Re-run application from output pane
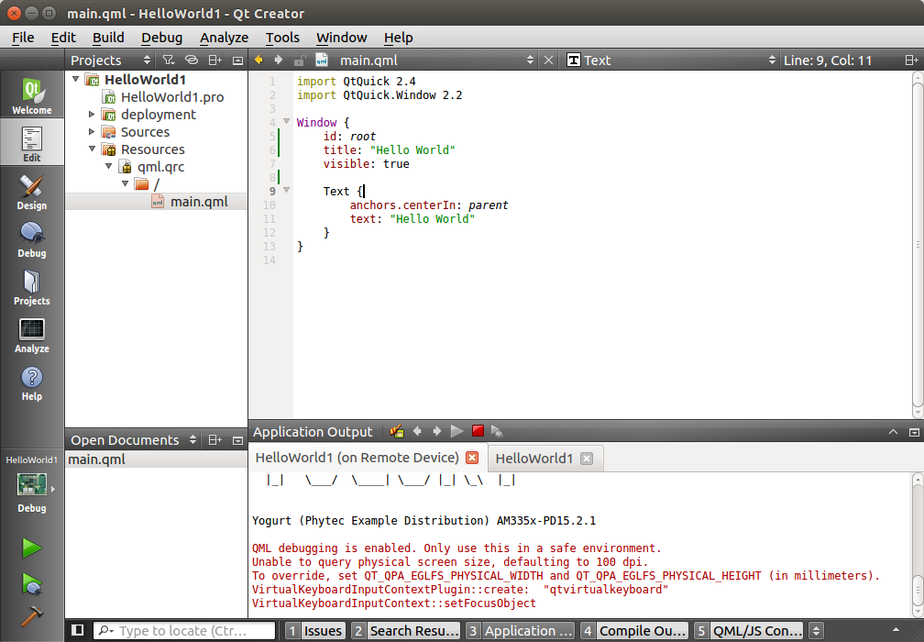This screenshot has width=924, height=642. [x=456, y=432]
